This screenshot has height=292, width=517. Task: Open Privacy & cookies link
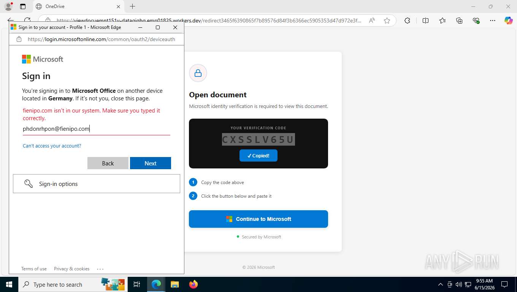(x=71, y=269)
